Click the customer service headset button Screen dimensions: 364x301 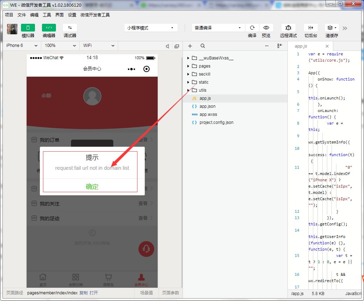[x=146, y=249]
